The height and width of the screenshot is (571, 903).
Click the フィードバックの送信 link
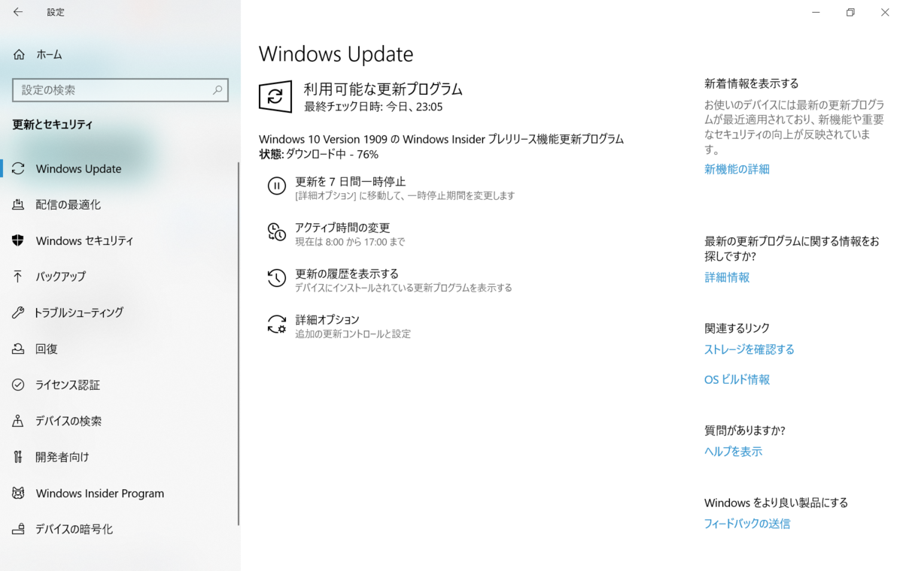747,524
